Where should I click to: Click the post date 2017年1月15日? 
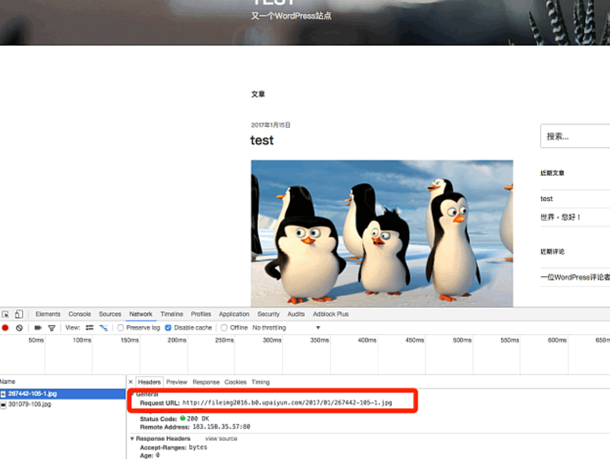coord(271,125)
